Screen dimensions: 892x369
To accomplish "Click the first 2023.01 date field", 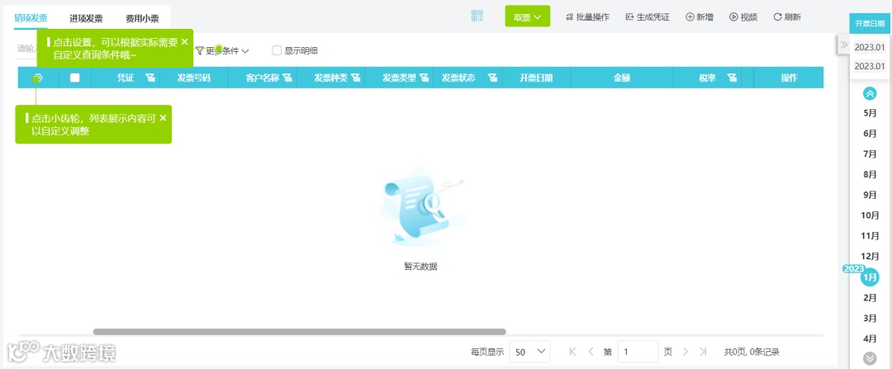I will pos(869,47).
